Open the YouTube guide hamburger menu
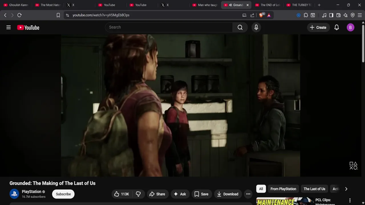Image resolution: width=365 pixels, height=205 pixels. (x=9, y=27)
